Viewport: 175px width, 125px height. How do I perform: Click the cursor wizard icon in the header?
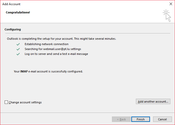(167, 15)
